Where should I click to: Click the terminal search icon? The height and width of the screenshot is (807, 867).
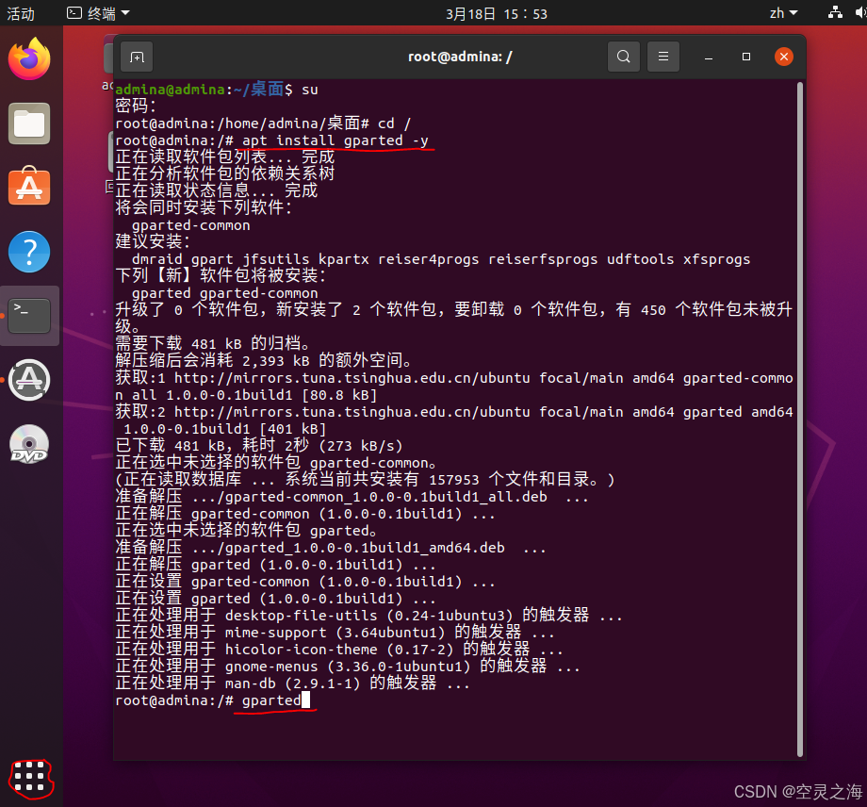(624, 57)
